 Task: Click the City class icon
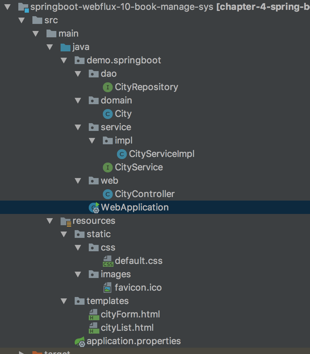pos(107,114)
